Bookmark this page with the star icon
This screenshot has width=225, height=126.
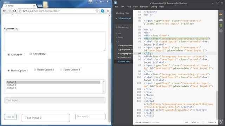97,11
